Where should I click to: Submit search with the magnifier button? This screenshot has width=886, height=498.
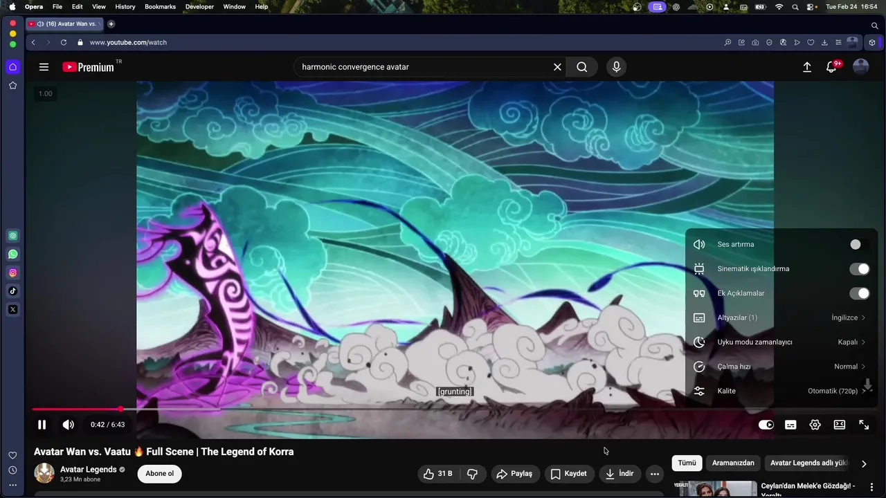(582, 67)
